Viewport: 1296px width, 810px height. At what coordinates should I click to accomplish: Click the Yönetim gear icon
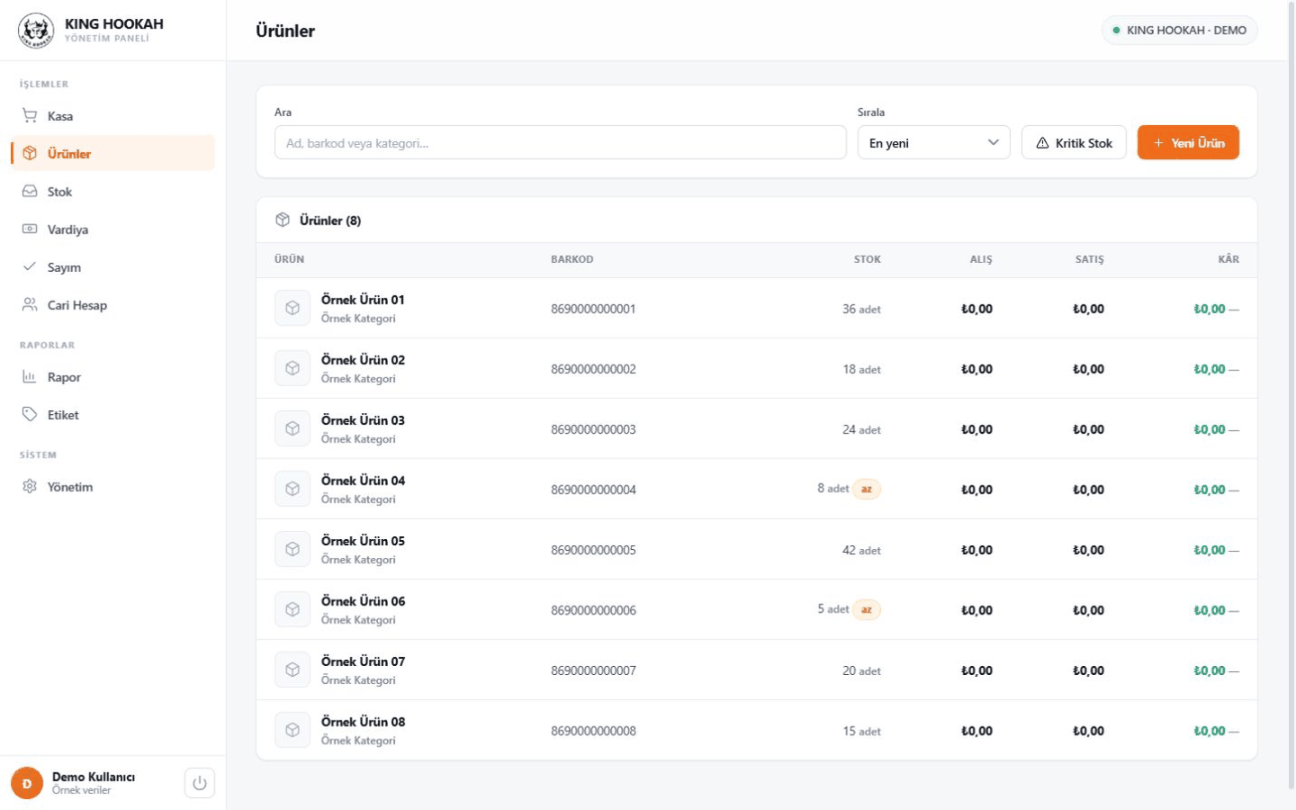coord(30,487)
